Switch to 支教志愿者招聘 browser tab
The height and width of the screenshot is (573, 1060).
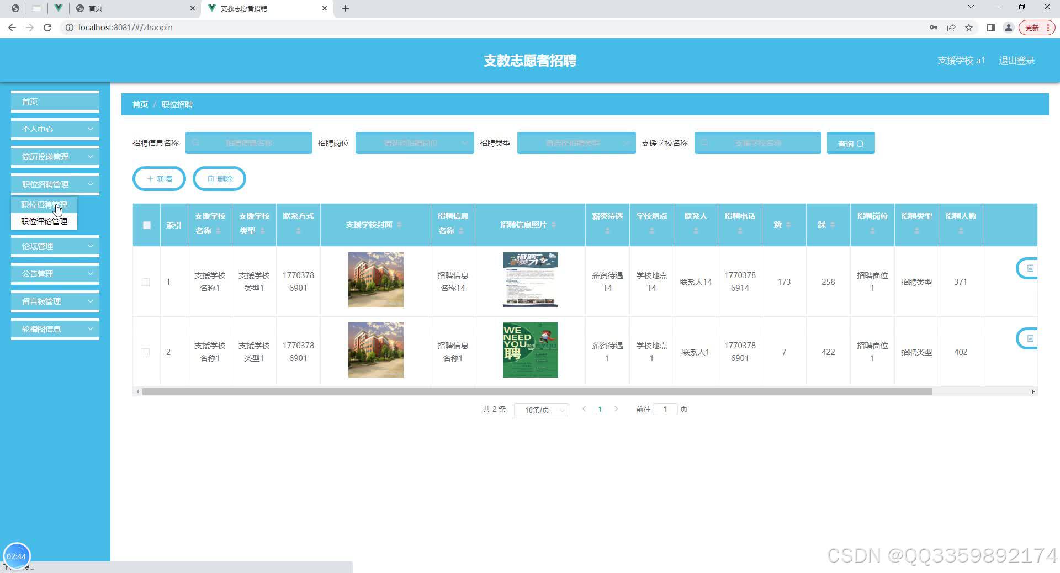(268, 8)
